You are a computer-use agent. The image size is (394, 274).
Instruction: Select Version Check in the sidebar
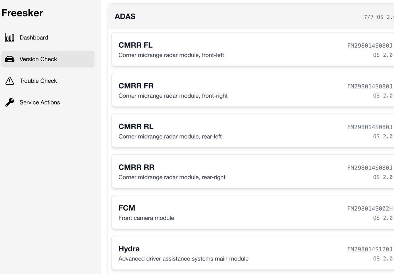click(x=38, y=59)
